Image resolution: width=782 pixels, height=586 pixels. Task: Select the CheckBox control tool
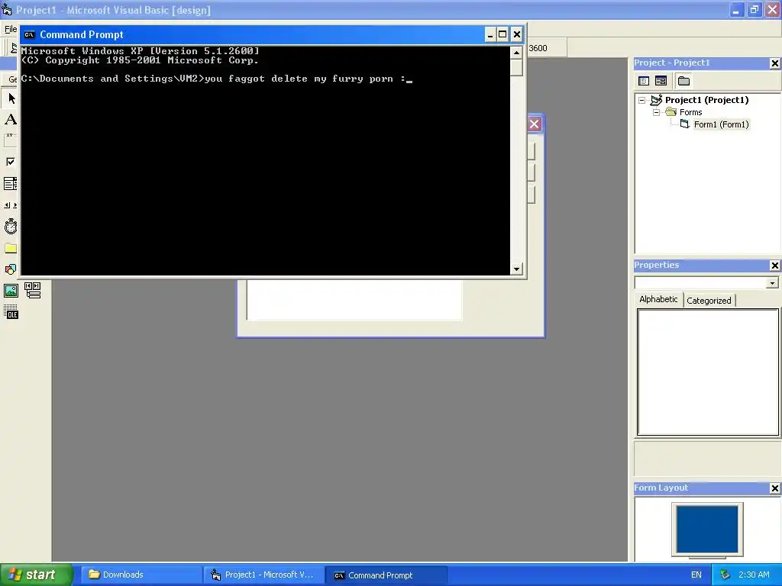pyautogui.click(x=11, y=162)
